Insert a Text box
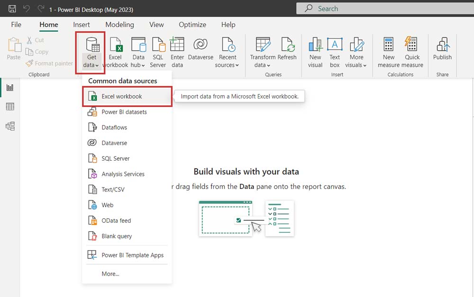Screen dimensions: 474x297 [x=335, y=53]
